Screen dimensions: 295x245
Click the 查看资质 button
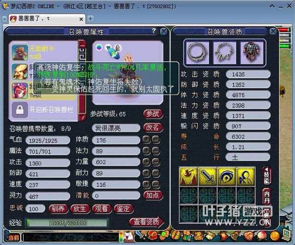coord(147,222)
